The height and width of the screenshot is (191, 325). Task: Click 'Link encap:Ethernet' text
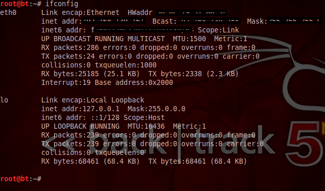pyautogui.click(x=80, y=13)
